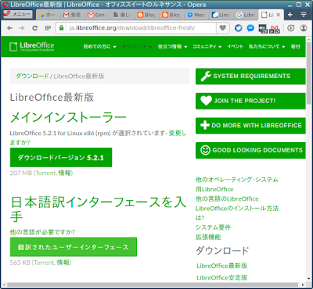This screenshot has width=313, height=289.
Task: Click the green padlock security icon
Action: (62, 28)
